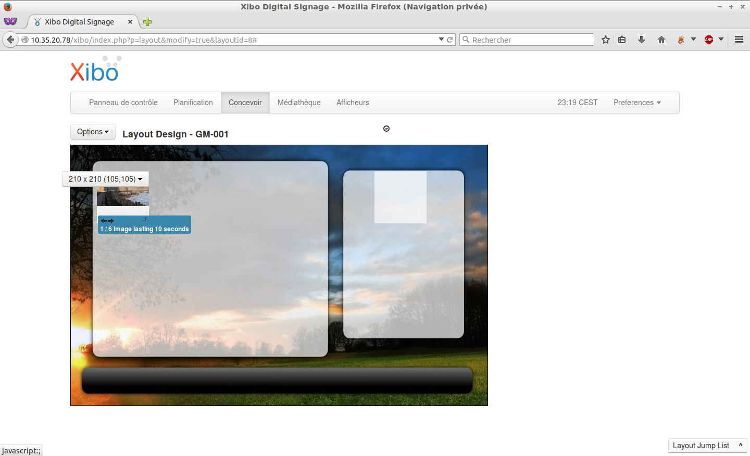Expand the 210 x 210 region size dropdown
This screenshot has height=456, width=750.
pos(105,179)
